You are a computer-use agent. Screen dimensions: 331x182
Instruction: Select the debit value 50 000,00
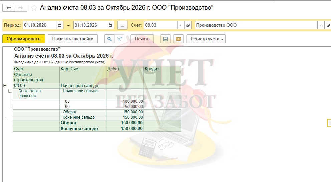125,107
